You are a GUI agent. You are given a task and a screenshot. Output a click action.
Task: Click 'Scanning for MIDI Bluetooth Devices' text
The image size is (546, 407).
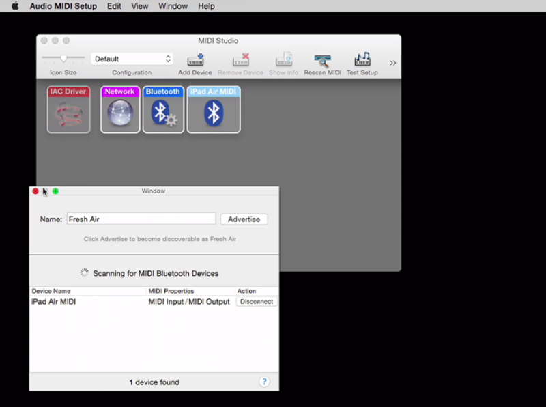(156, 273)
